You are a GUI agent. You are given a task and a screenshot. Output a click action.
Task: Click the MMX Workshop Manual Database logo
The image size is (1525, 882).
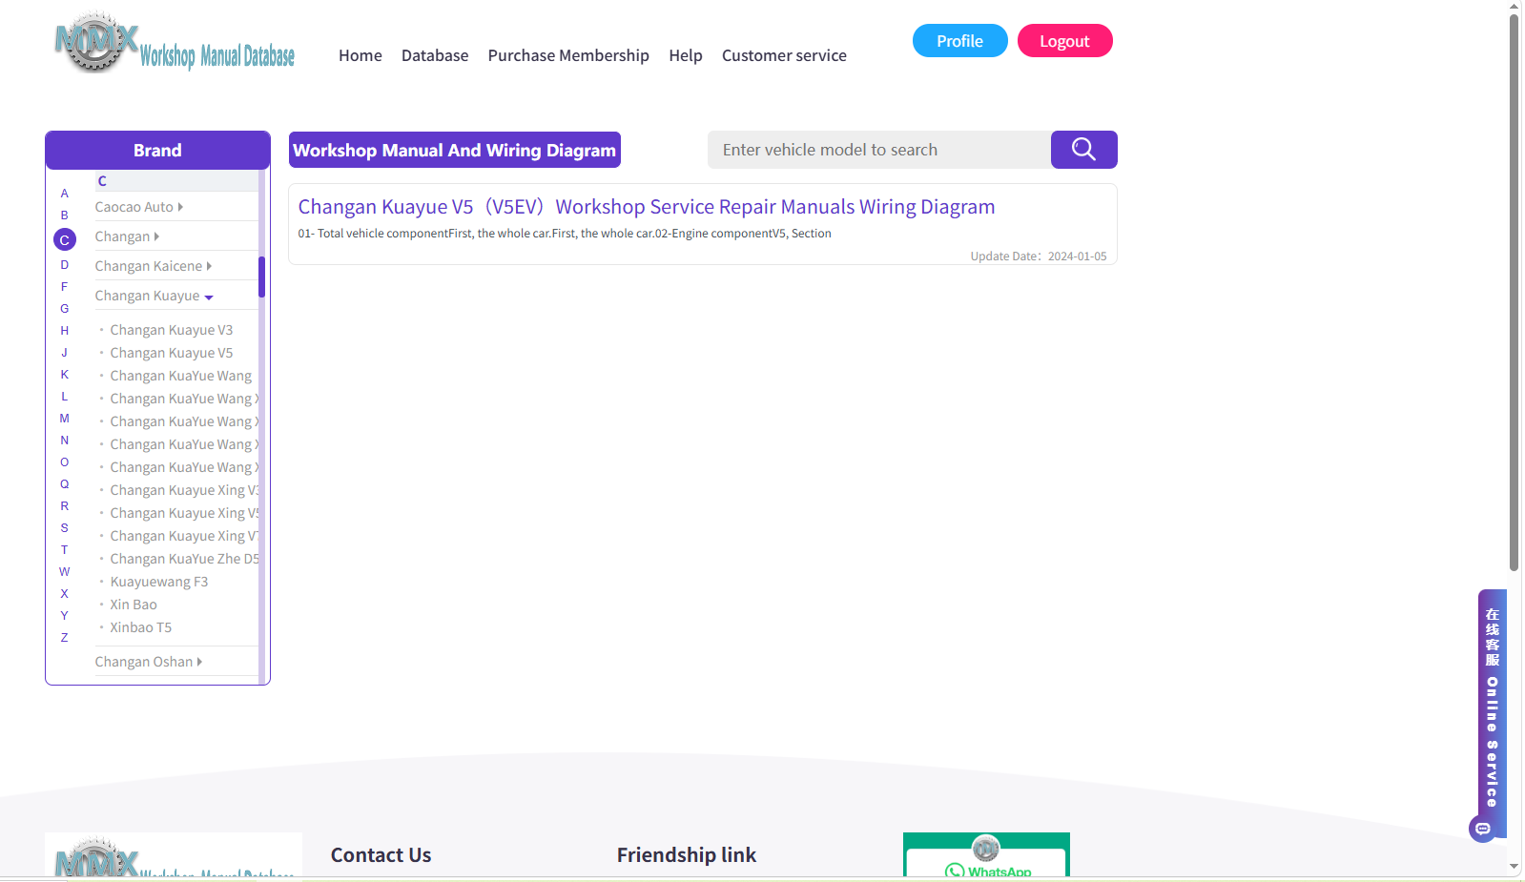[175, 43]
